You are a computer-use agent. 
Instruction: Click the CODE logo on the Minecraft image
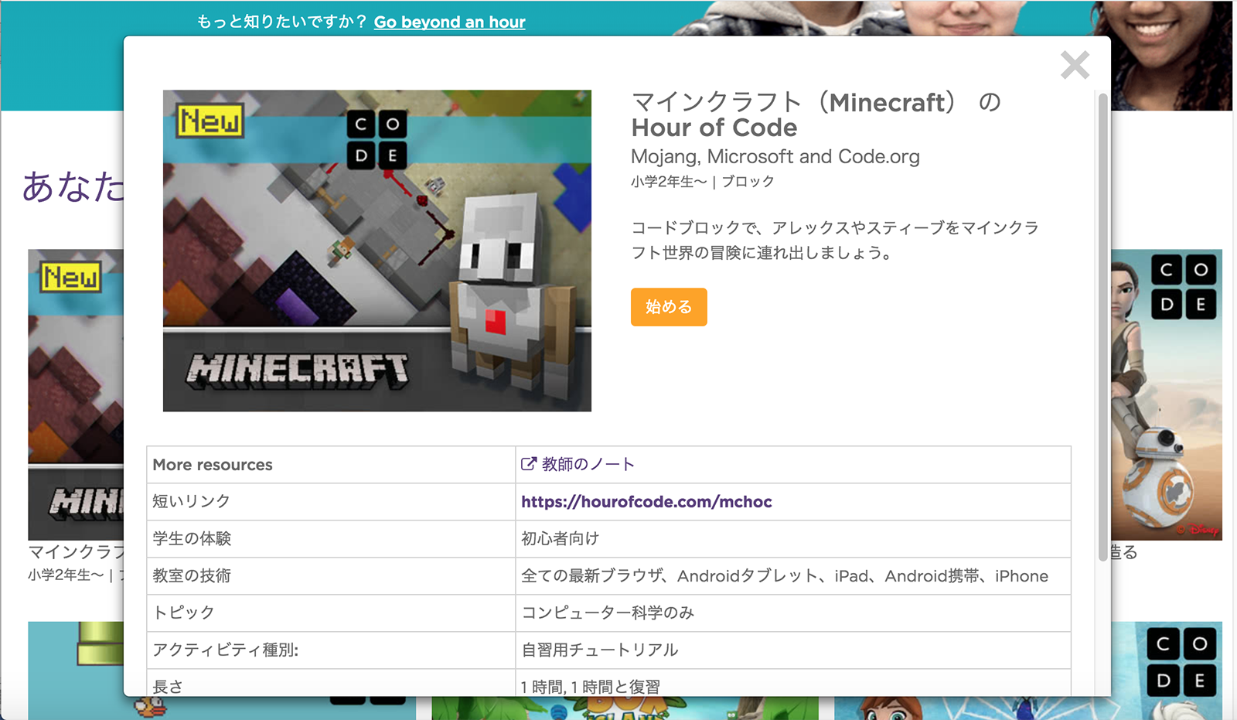point(377,140)
